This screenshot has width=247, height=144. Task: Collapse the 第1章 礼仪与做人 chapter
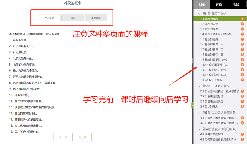(199, 14)
